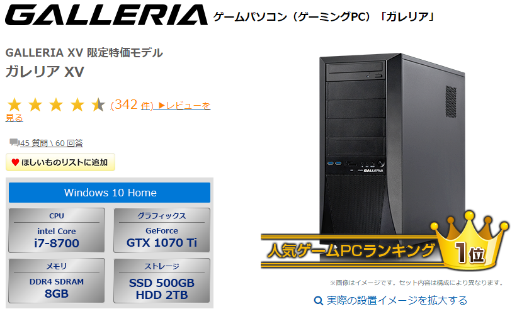Click the ストレージ SSD 500GB HDD 2TB tile
Image resolution: width=517 pixels, height=309 pixels.
[x=162, y=281]
